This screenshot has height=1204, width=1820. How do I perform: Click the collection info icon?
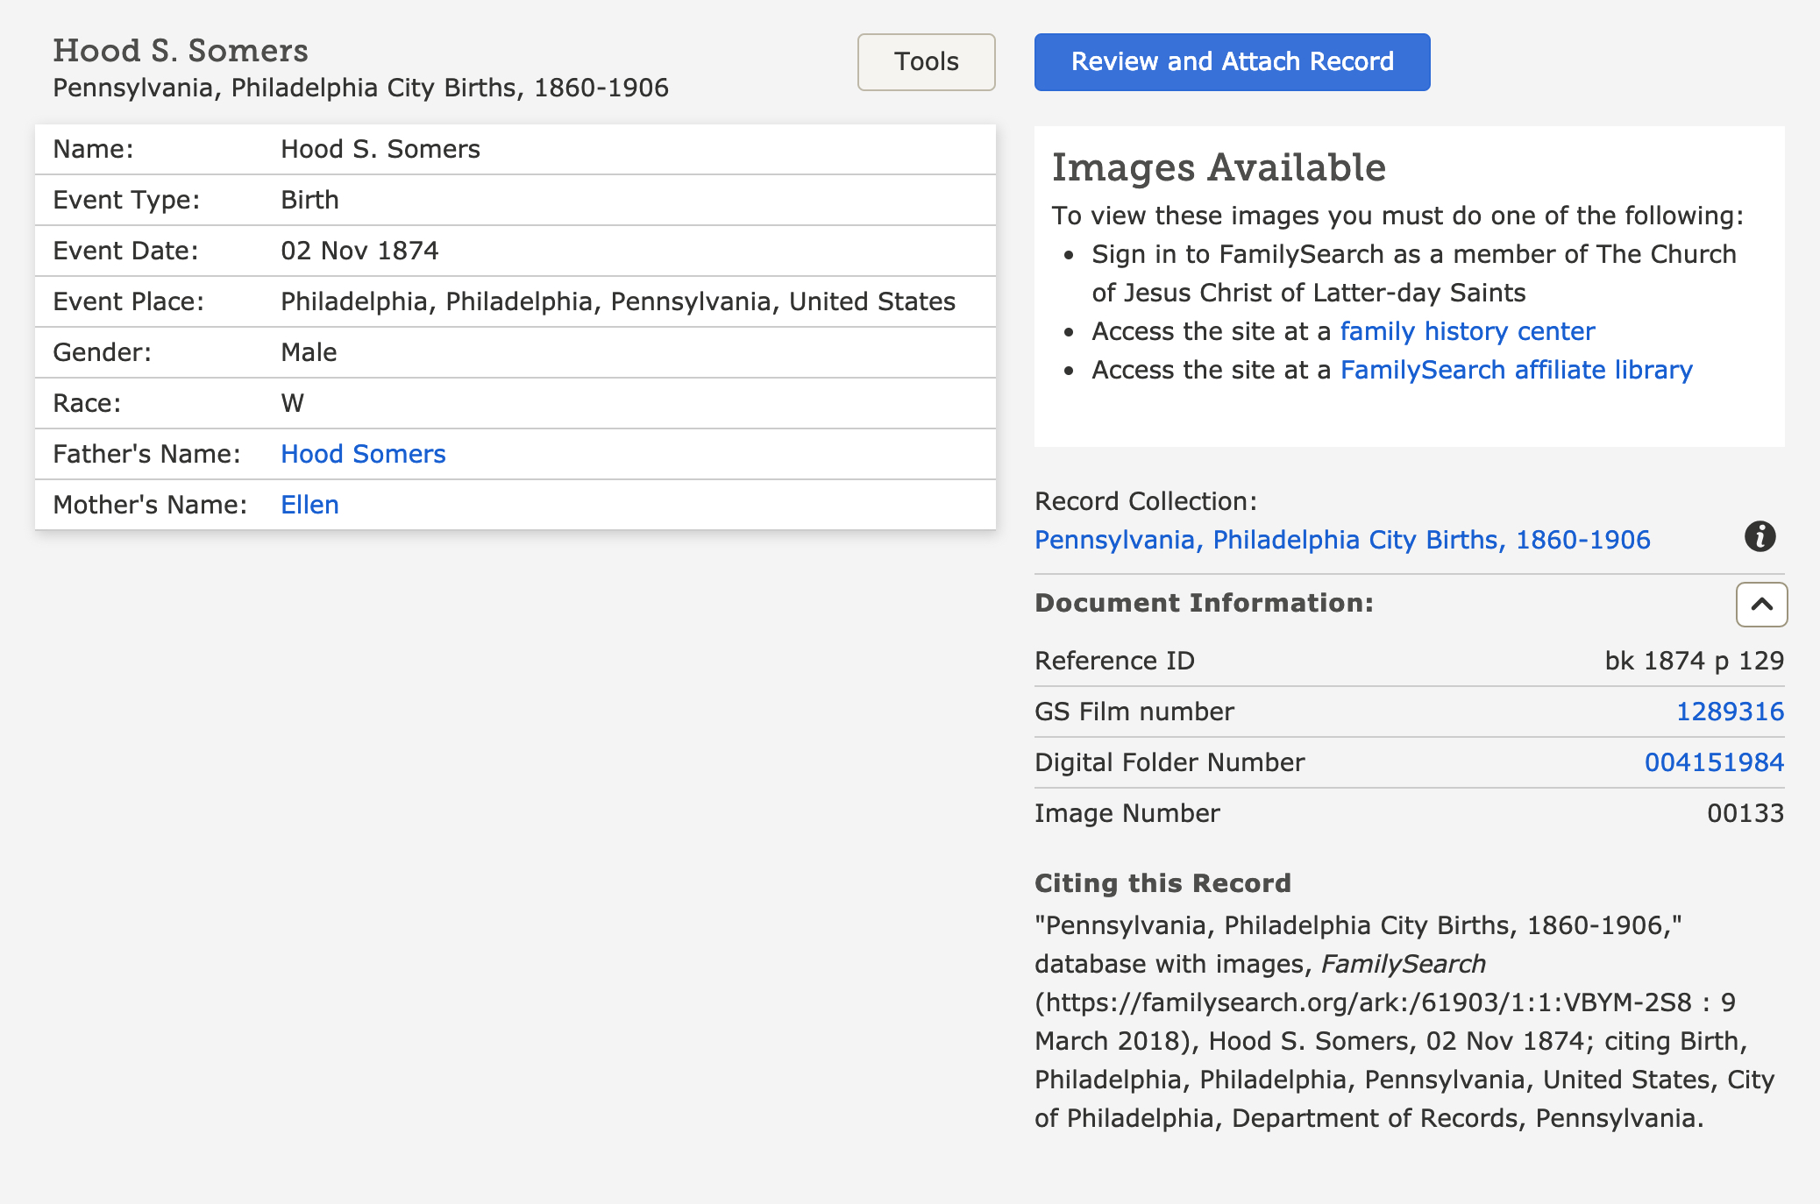[1760, 536]
